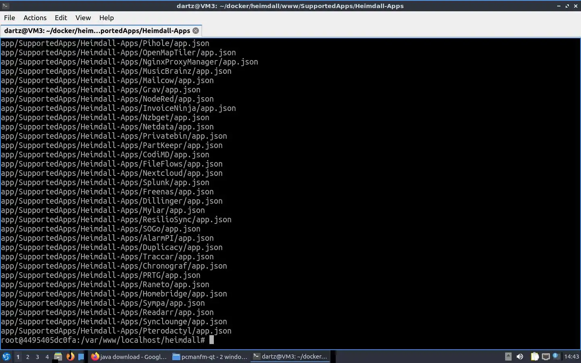Click the Homebridge/app.json line
Screen dimensions: 581x363
tap(114, 294)
